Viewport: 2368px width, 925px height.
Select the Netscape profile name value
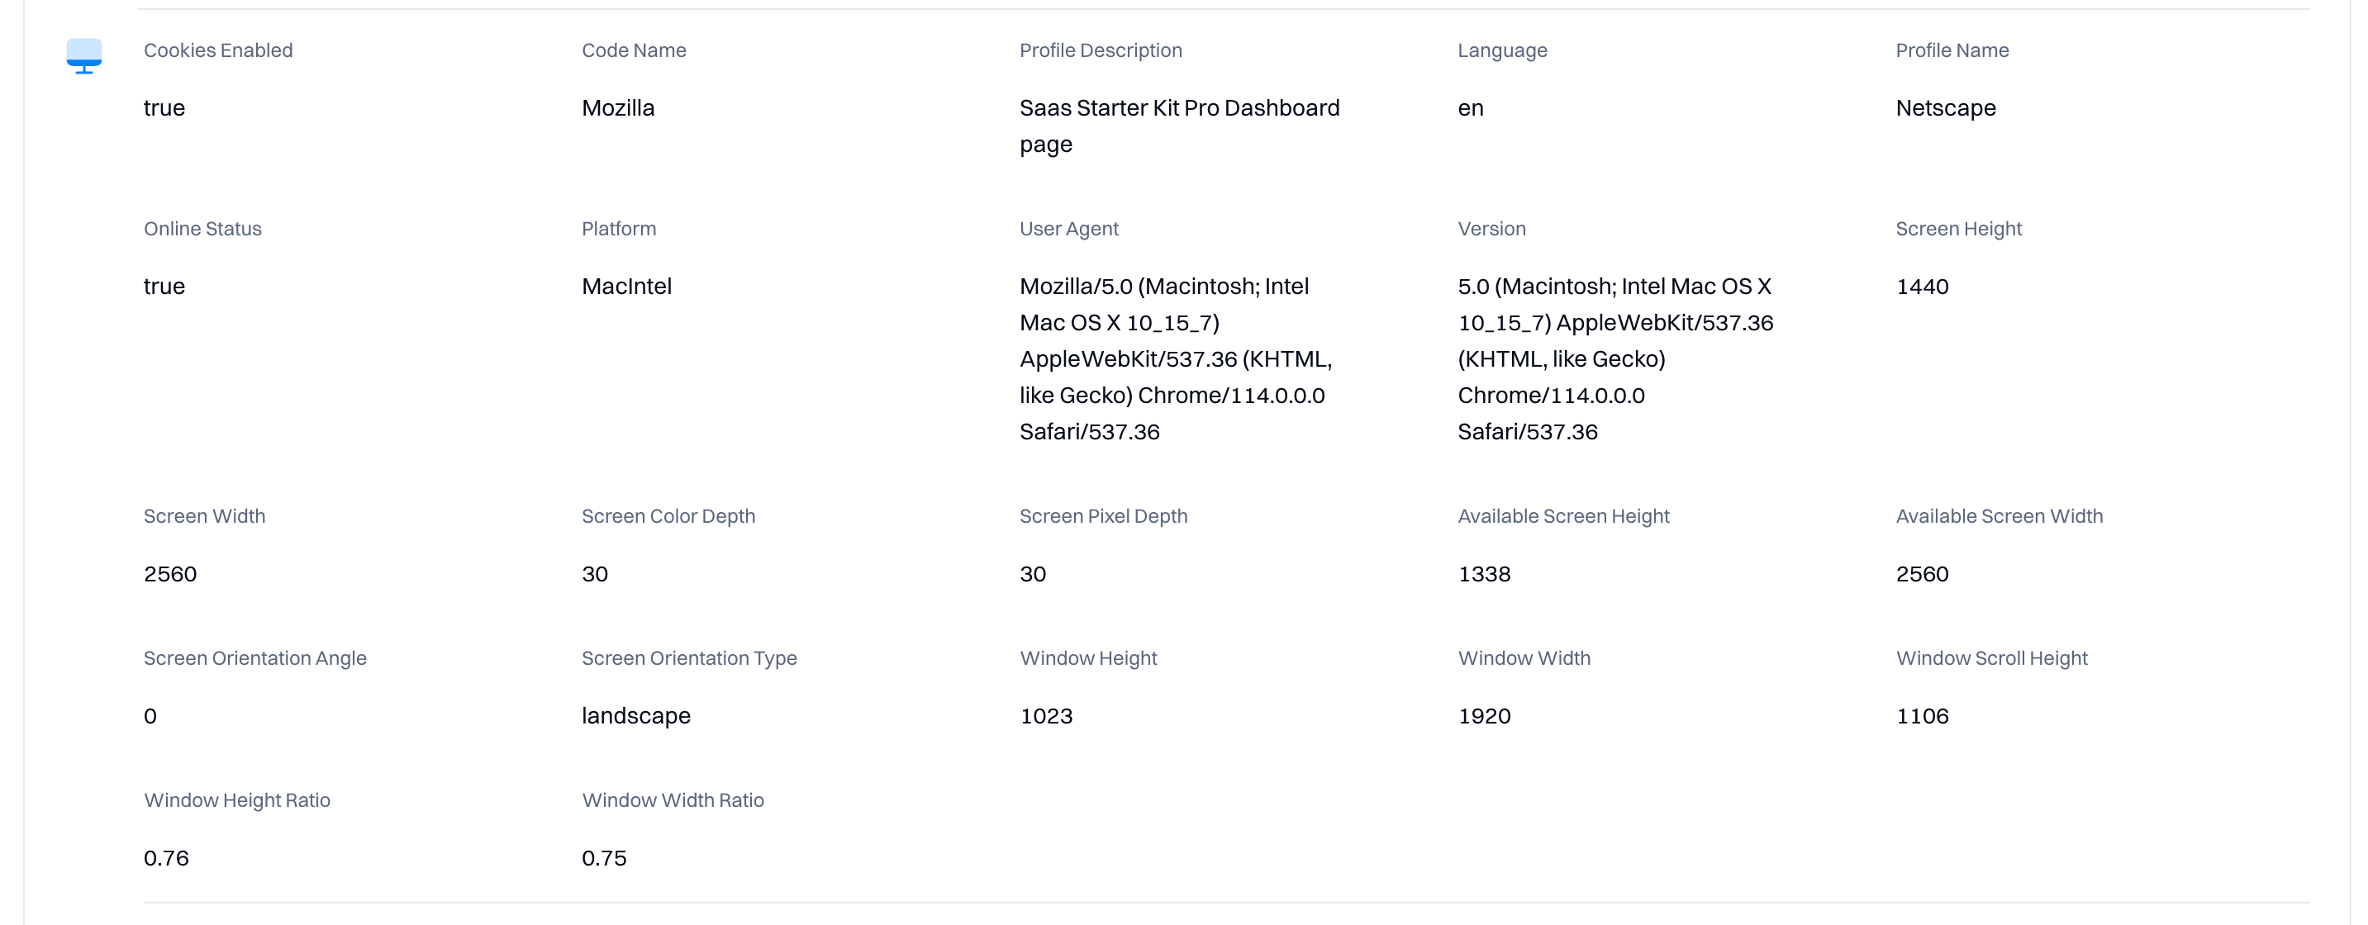click(x=1945, y=108)
